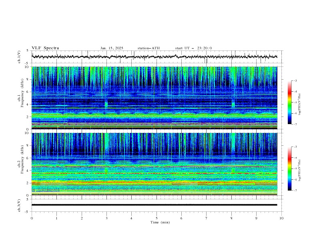Click time axis tick label "5"
The image size is (317, 245).
point(156,218)
